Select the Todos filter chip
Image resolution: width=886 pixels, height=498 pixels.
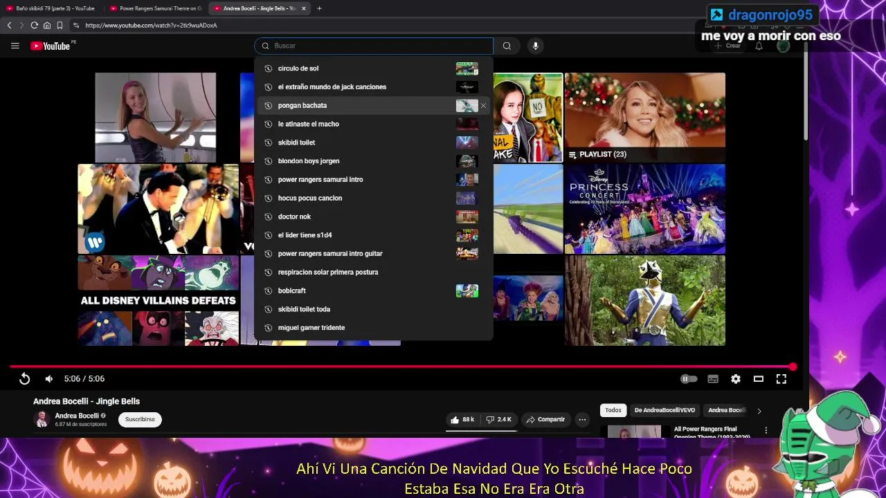(613, 410)
